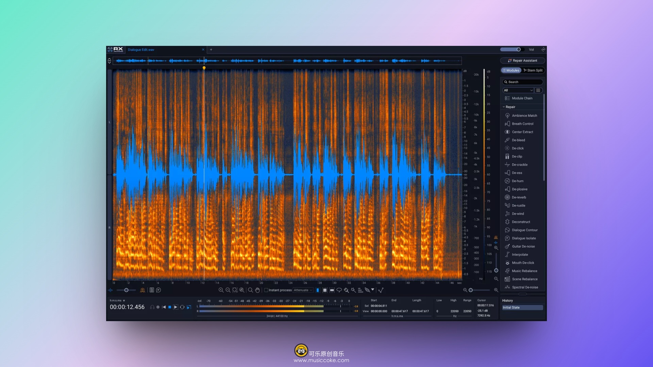
Task: Click the Zoom In magnifier icon
Action: coord(221,290)
